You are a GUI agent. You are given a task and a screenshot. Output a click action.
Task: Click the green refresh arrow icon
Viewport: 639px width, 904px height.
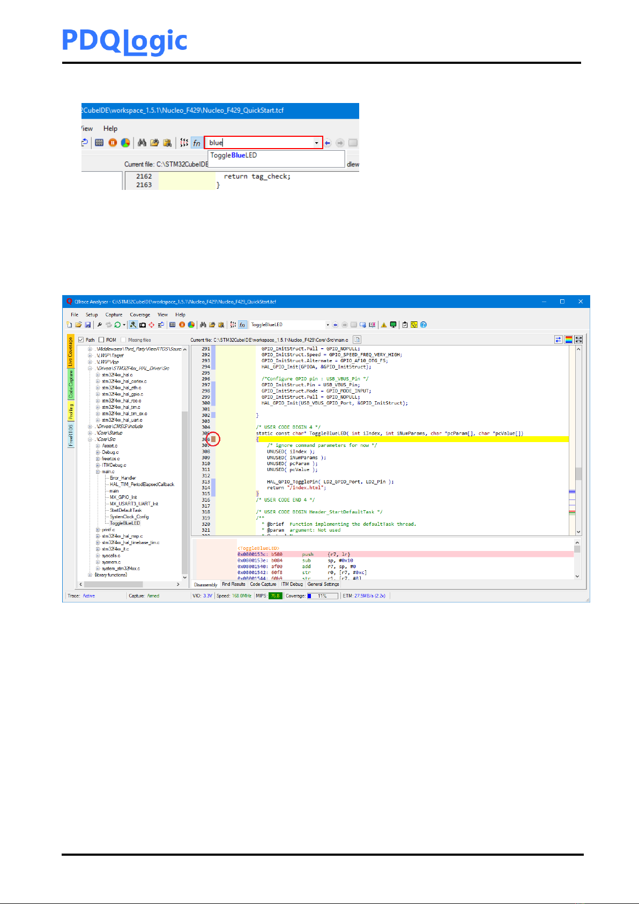[117, 325]
